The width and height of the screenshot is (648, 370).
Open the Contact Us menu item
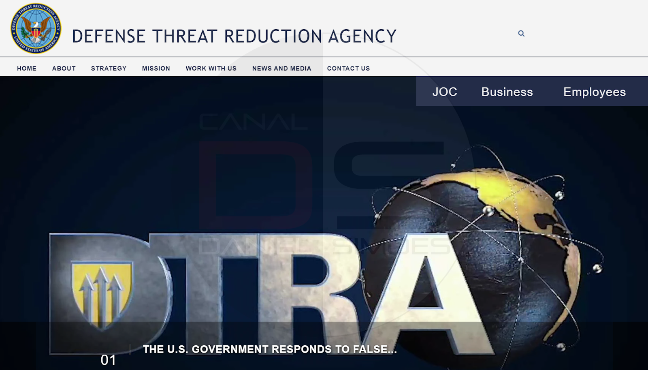click(x=349, y=68)
